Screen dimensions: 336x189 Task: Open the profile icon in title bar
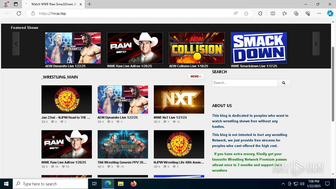pos(6,4)
